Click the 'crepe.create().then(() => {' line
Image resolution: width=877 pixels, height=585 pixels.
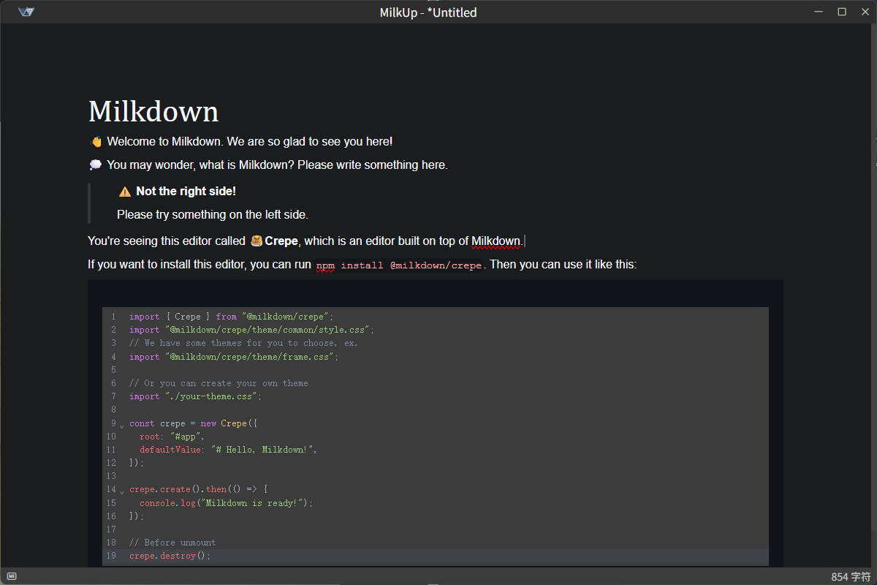coord(199,489)
